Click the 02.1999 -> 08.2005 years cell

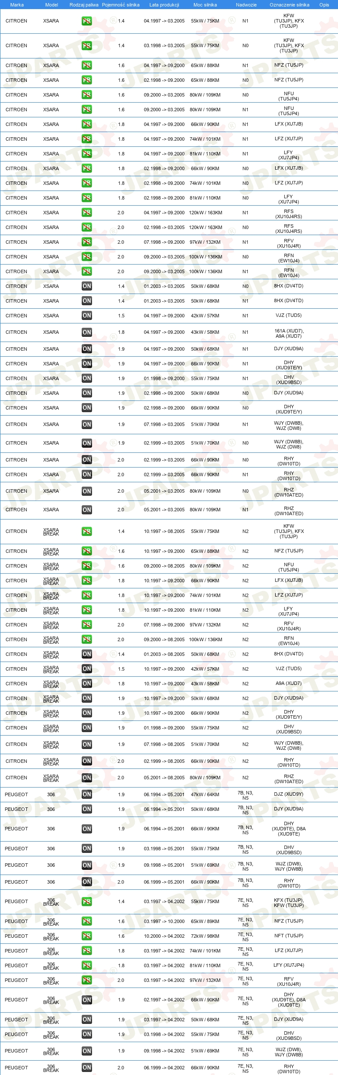[164, 761]
